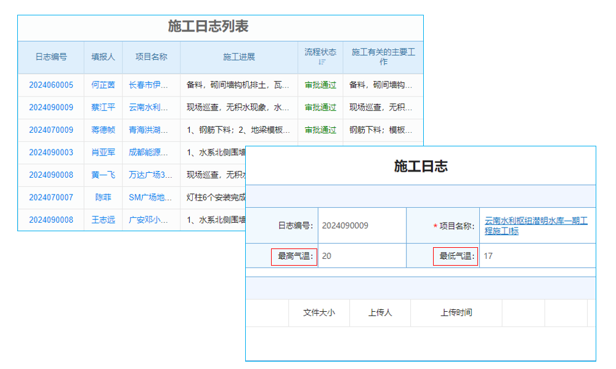This screenshot has height=369, width=616.
Task: Click the 文件大小 column header
Action: (319, 312)
